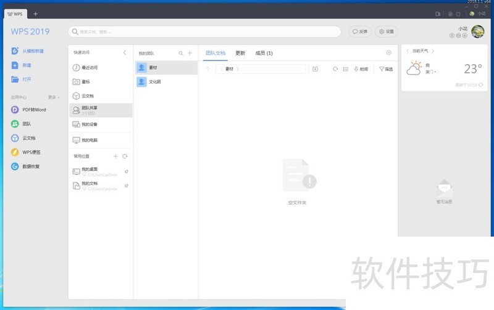Go up one folder level arrow
Viewport: 494px width, 310px height.
tap(207, 69)
